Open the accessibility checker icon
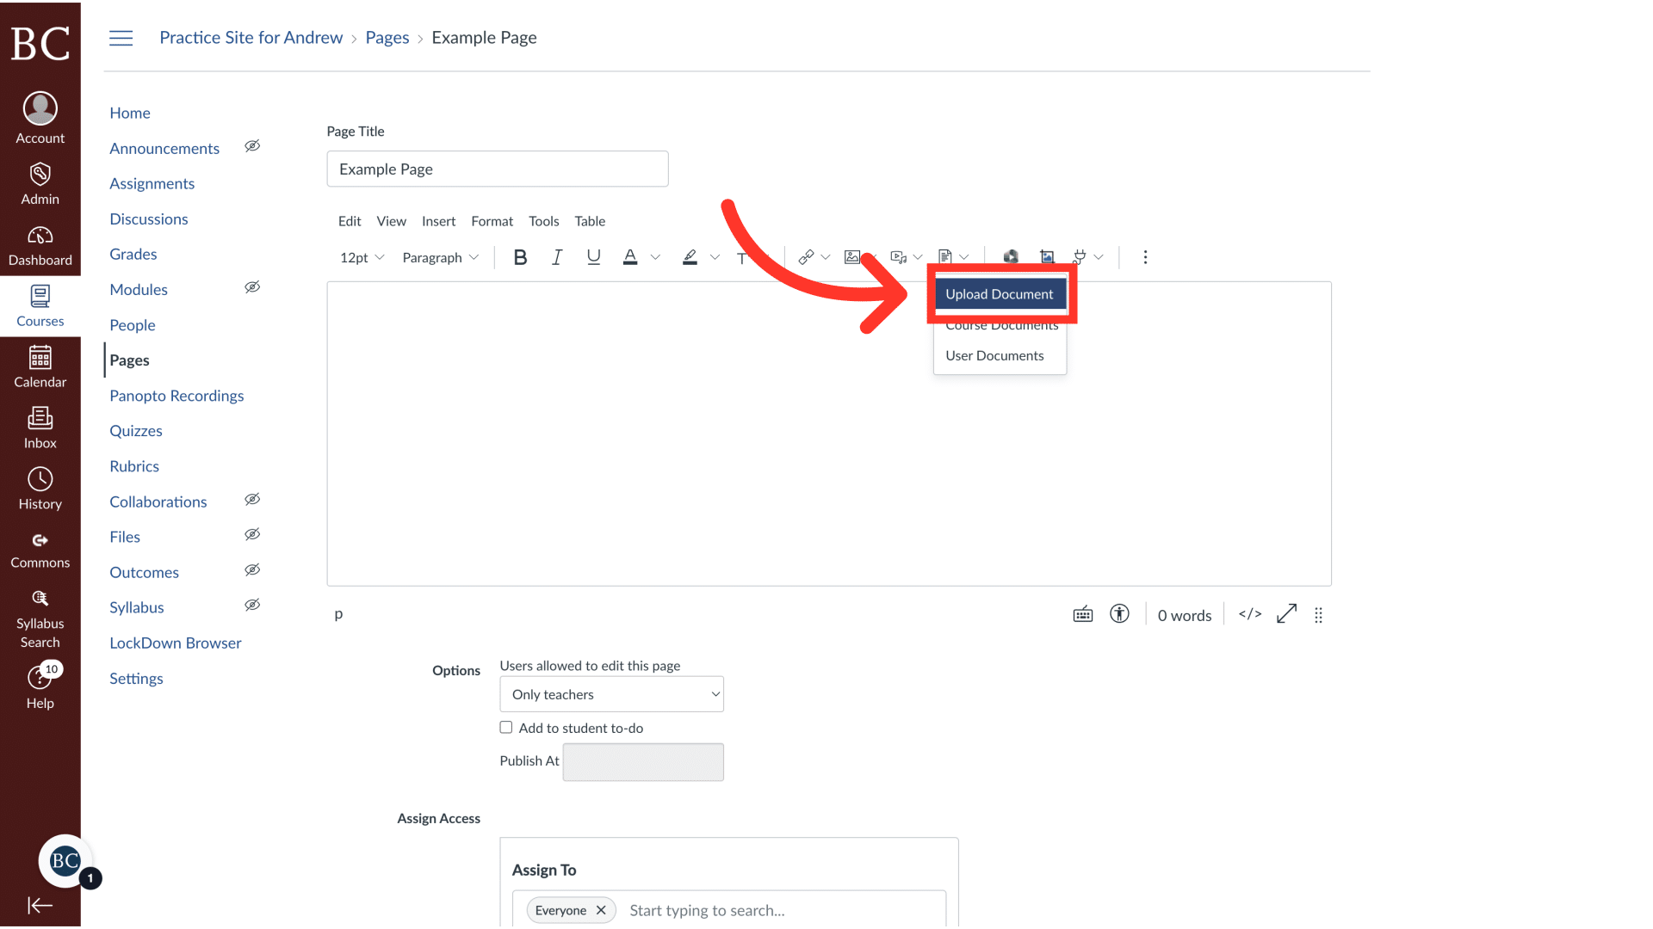 [x=1119, y=614]
